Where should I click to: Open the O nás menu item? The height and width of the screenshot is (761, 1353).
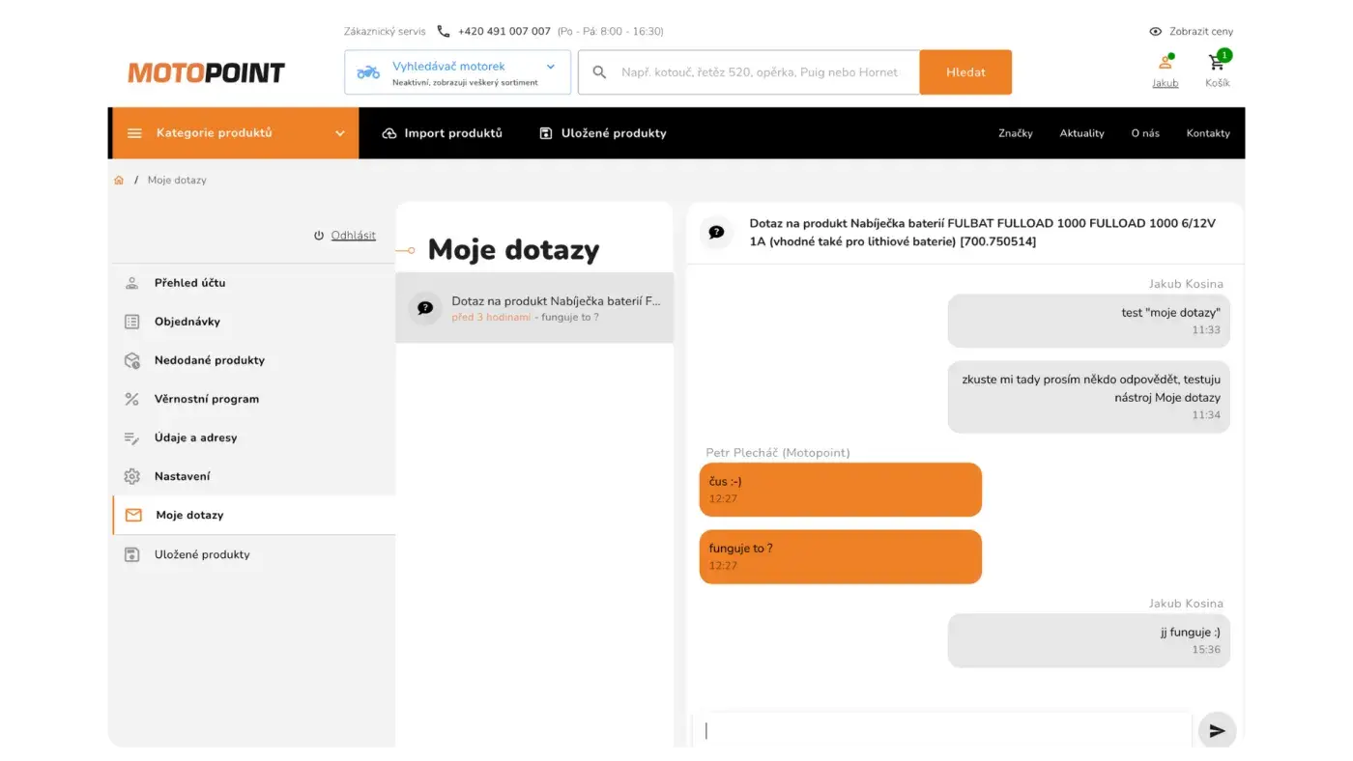click(x=1145, y=133)
